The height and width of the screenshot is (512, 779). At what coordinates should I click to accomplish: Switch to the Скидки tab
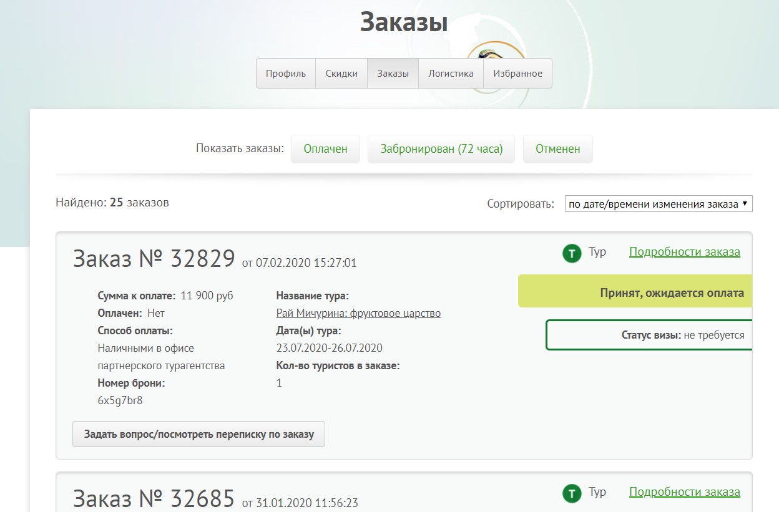pyautogui.click(x=341, y=74)
